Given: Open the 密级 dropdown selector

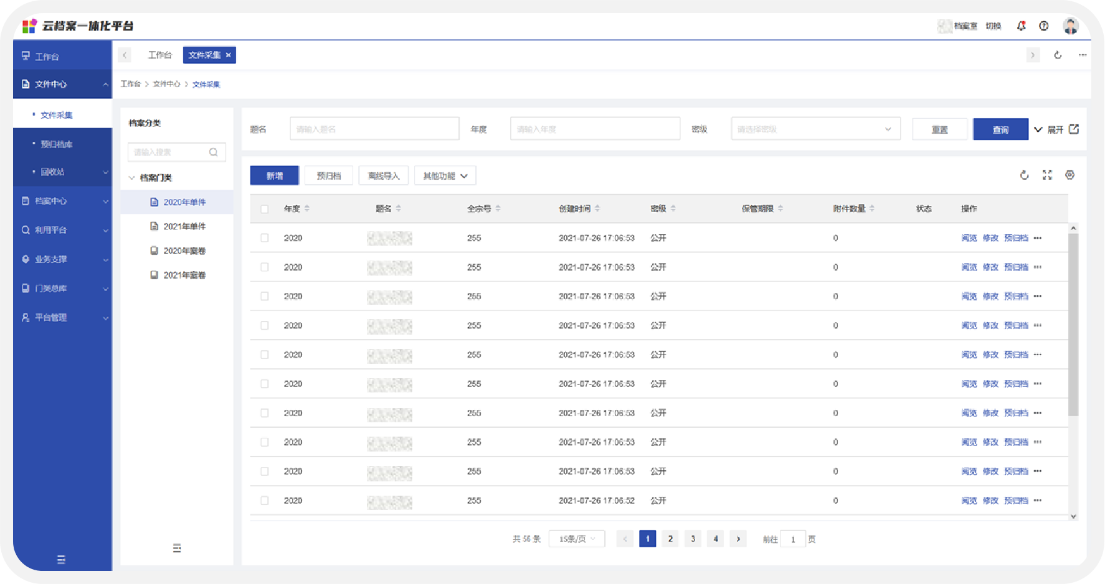Looking at the screenshot, I should tap(815, 129).
